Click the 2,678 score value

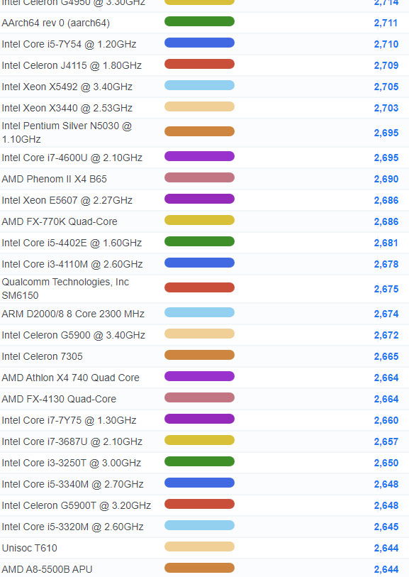point(386,265)
